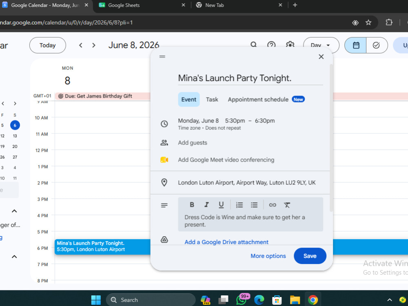Open browser extensions puzzle icon
This screenshot has width=408, height=306.
[x=389, y=22]
